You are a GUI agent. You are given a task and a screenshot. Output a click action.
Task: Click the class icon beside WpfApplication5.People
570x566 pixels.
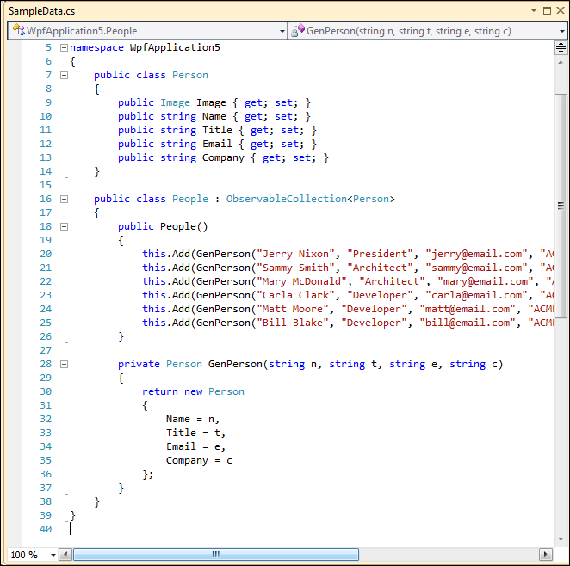(x=16, y=31)
